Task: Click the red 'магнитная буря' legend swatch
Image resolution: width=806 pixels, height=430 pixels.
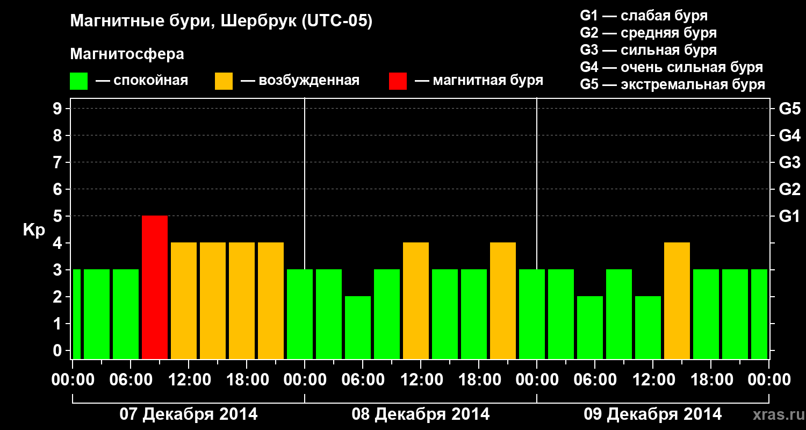Action: [x=398, y=81]
